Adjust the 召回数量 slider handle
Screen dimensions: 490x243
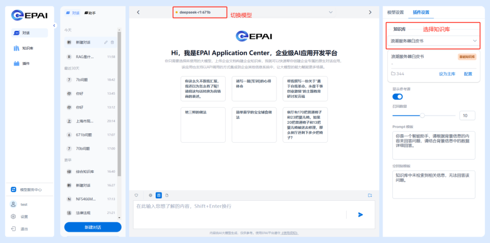[422, 116]
